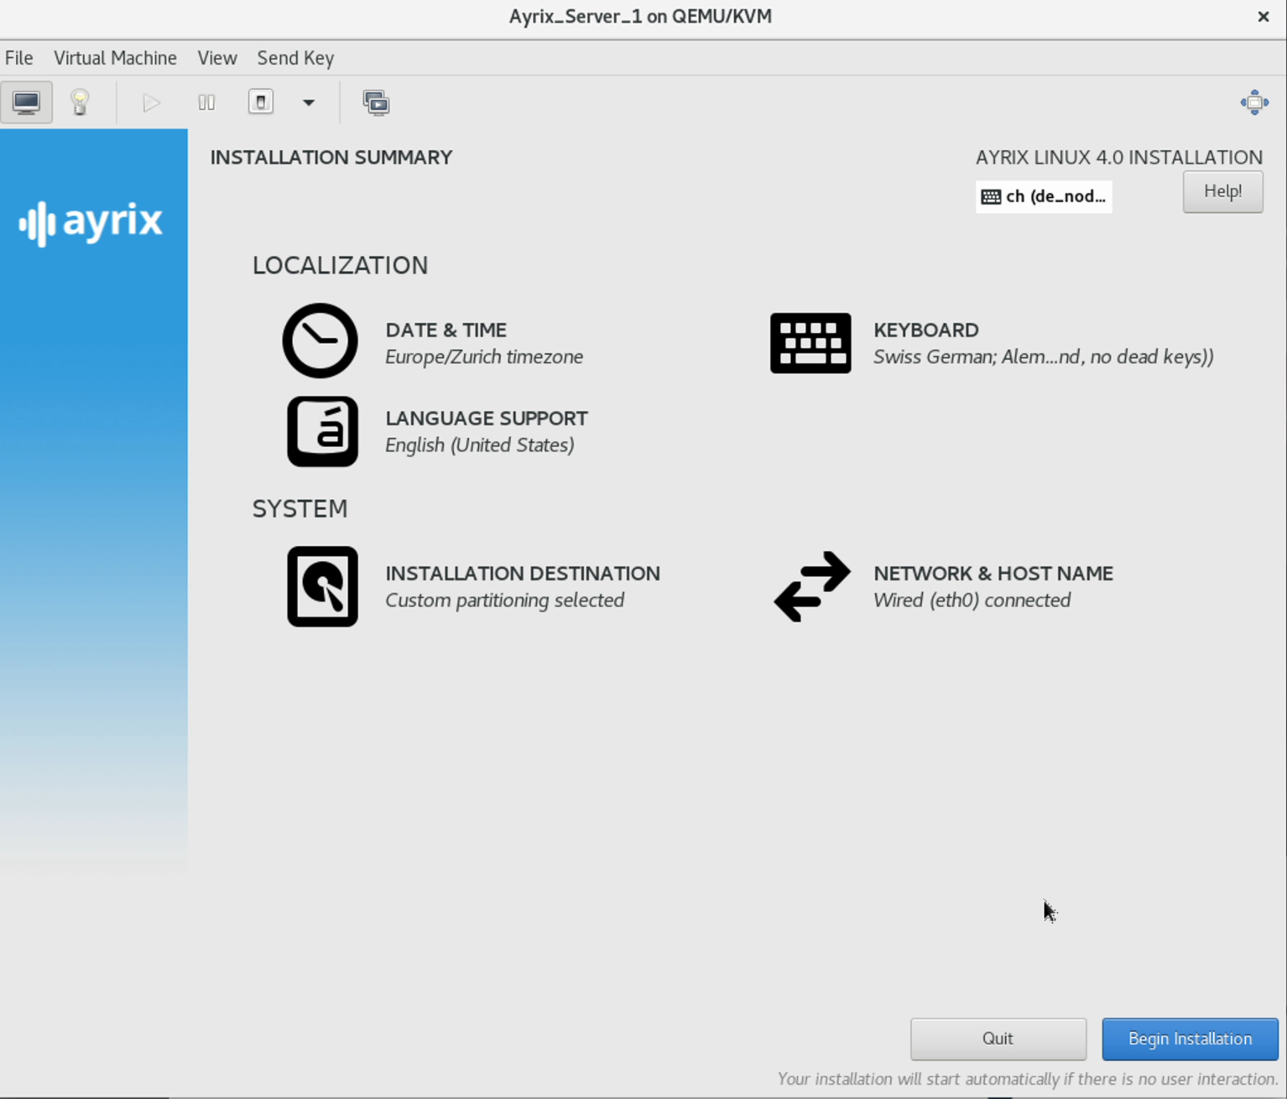Viewport: 1287px width, 1099px height.
Task: Click Begin Installation button
Action: click(x=1190, y=1039)
